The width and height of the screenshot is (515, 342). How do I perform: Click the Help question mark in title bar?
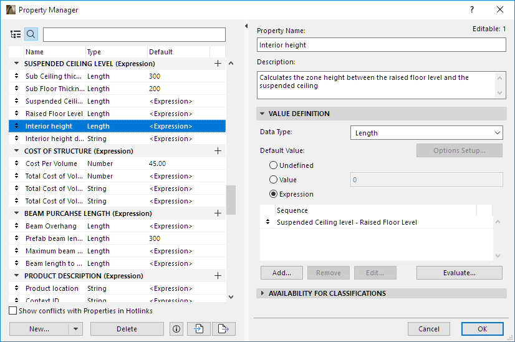[x=472, y=10]
